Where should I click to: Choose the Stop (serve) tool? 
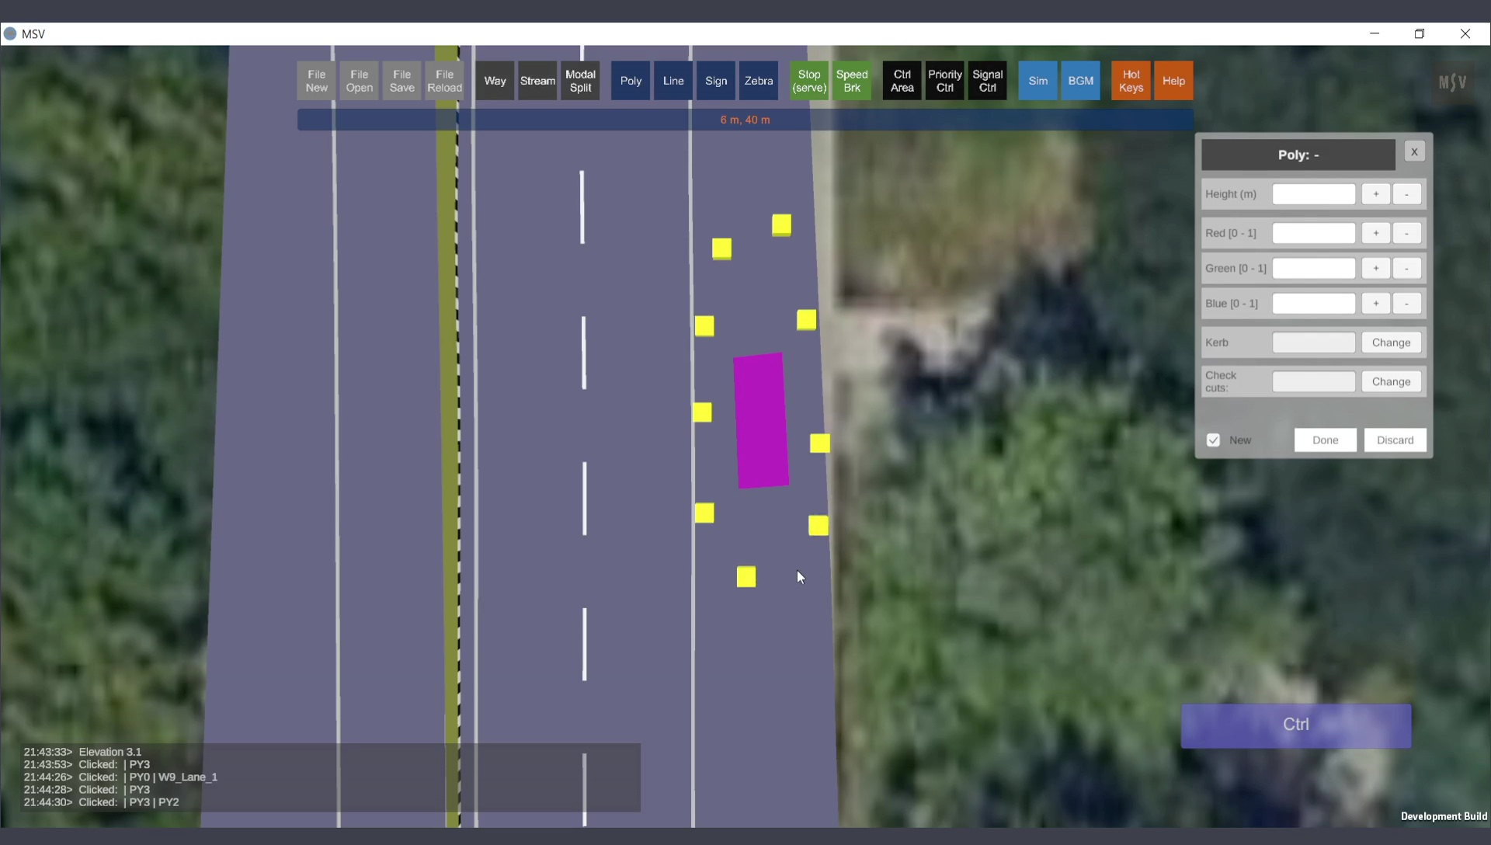[808, 81]
